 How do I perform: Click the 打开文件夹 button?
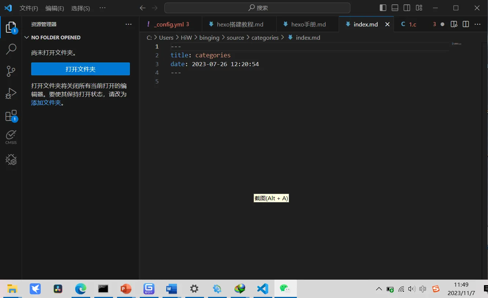point(80,69)
